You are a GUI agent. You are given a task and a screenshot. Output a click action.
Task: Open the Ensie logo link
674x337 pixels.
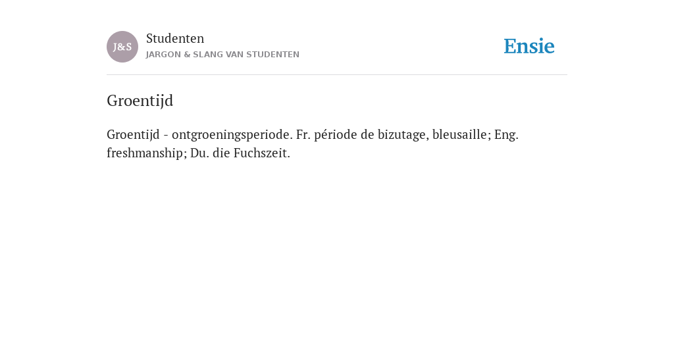(529, 46)
